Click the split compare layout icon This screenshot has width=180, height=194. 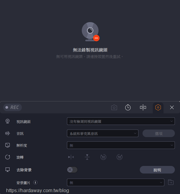(x=143, y=107)
